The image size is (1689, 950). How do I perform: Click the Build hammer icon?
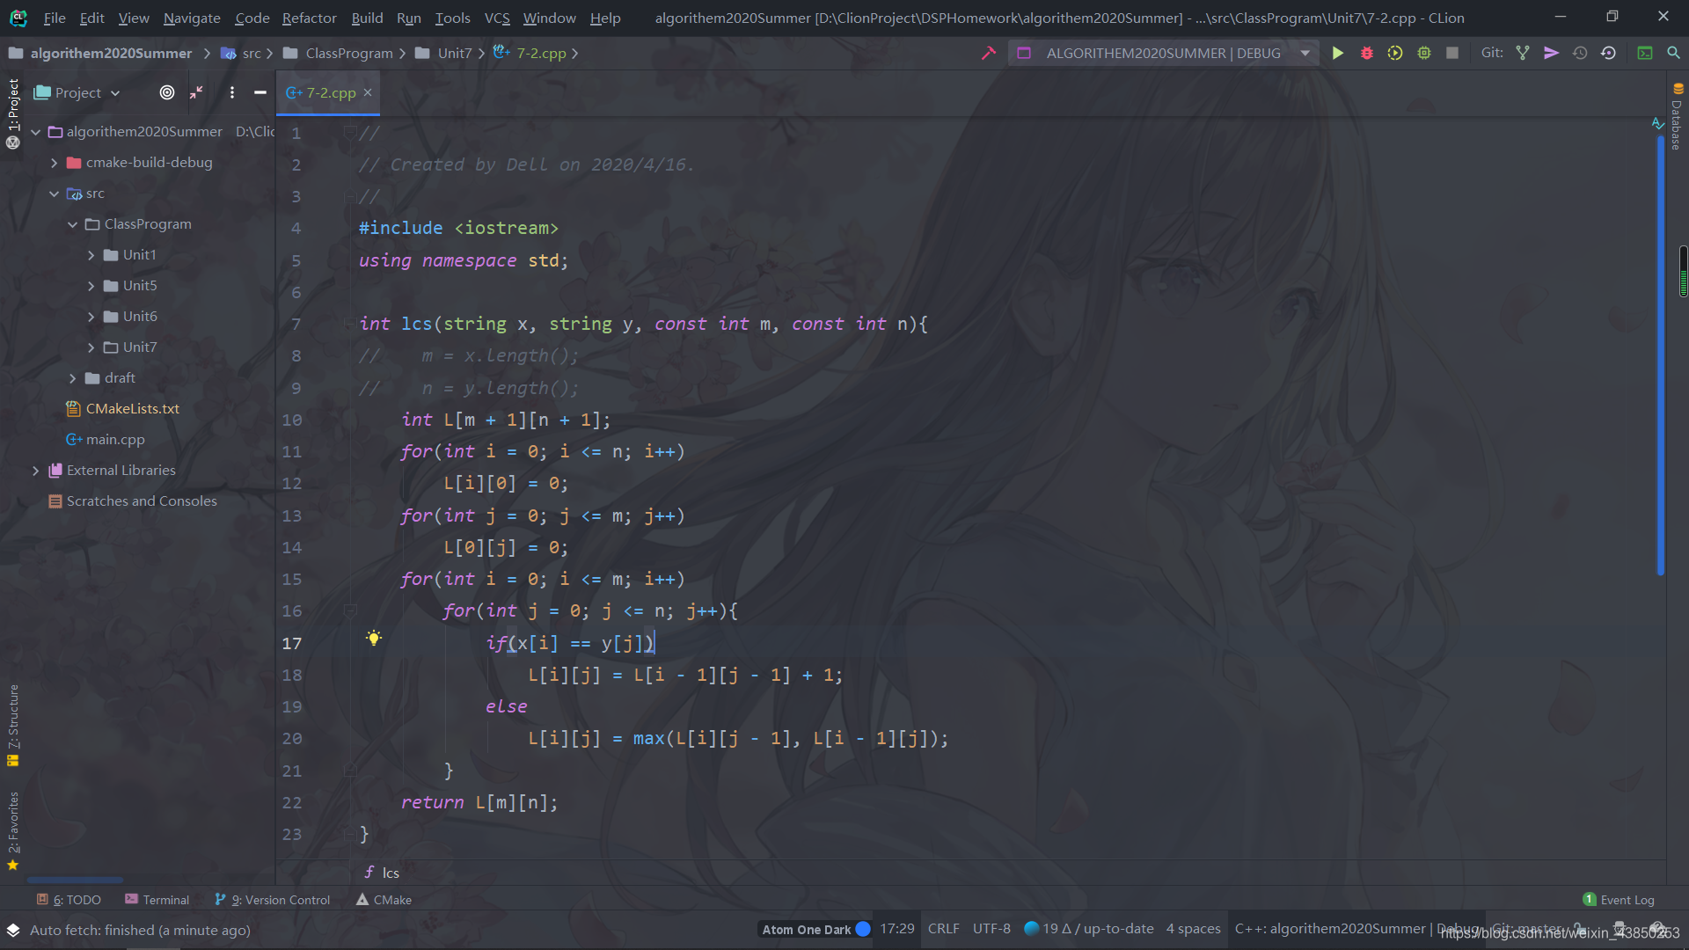pos(989,54)
